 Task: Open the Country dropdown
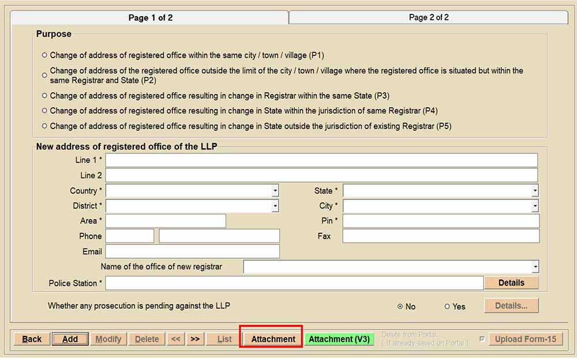pos(275,191)
